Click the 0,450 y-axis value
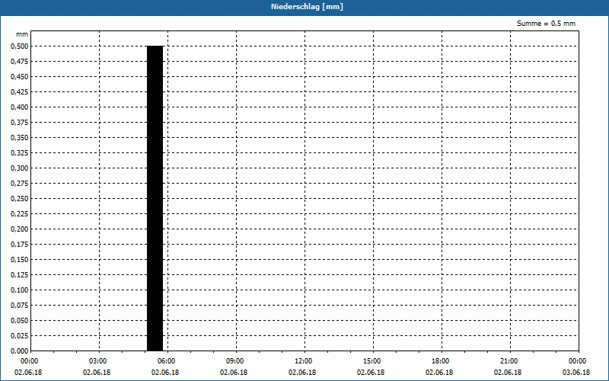The width and height of the screenshot is (609, 381). click(x=20, y=77)
